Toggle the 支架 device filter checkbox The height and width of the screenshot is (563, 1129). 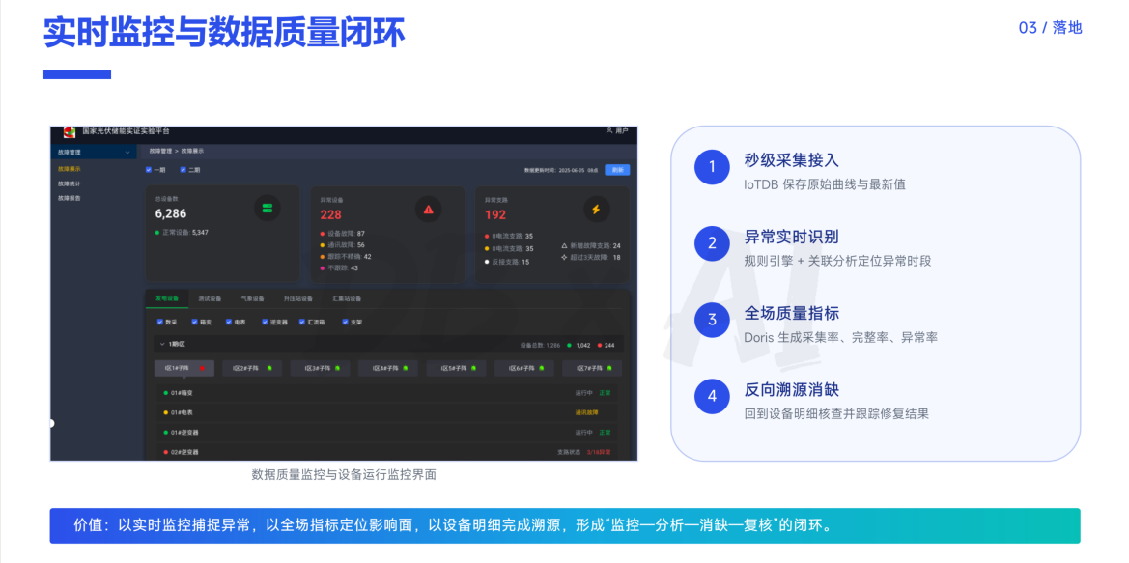tap(346, 322)
